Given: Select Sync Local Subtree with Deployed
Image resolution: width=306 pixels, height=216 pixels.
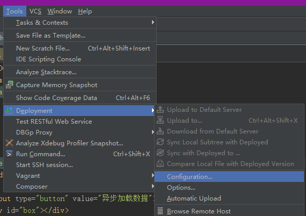Looking at the screenshot, I should point(218,142).
